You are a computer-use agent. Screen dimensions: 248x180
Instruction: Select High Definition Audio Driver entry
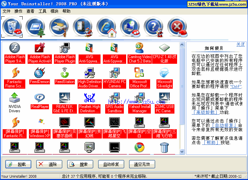(90, 78)
